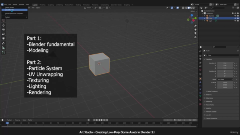Viewport: 240px width, 135px height.
Task: Expand the Camera item in outliner
Action: coord(205,16)
